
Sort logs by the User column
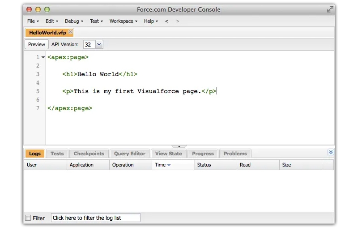click(45, 165)
